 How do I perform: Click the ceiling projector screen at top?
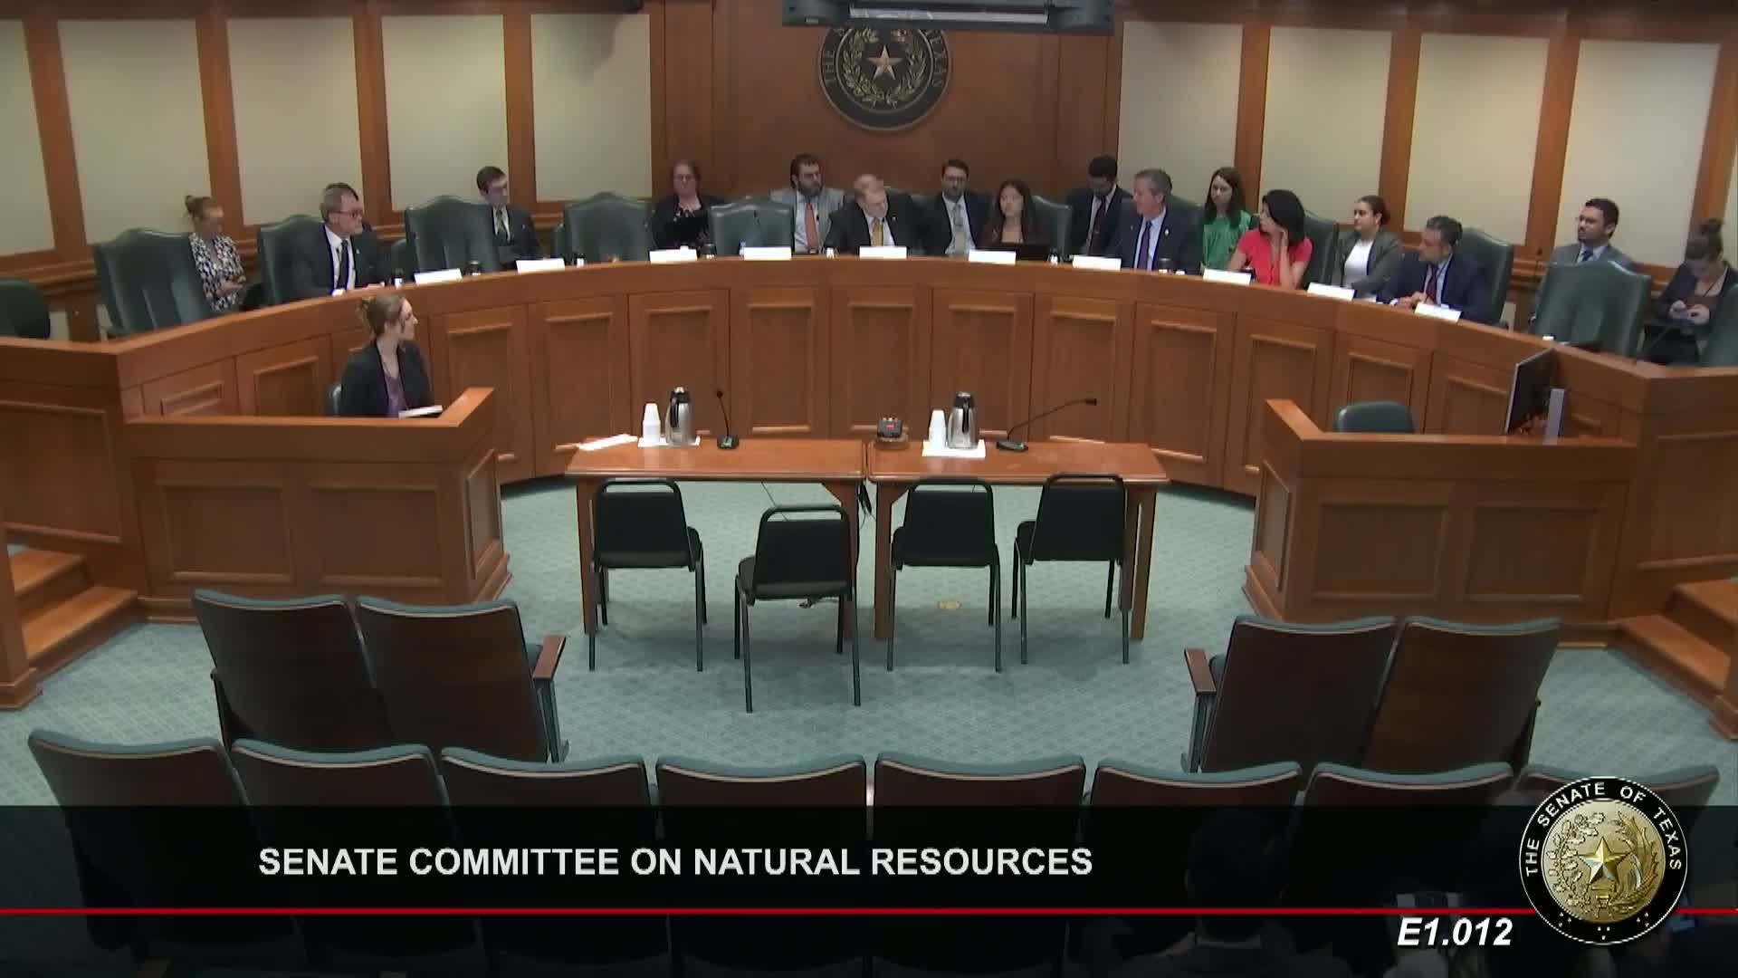(947, 13)
